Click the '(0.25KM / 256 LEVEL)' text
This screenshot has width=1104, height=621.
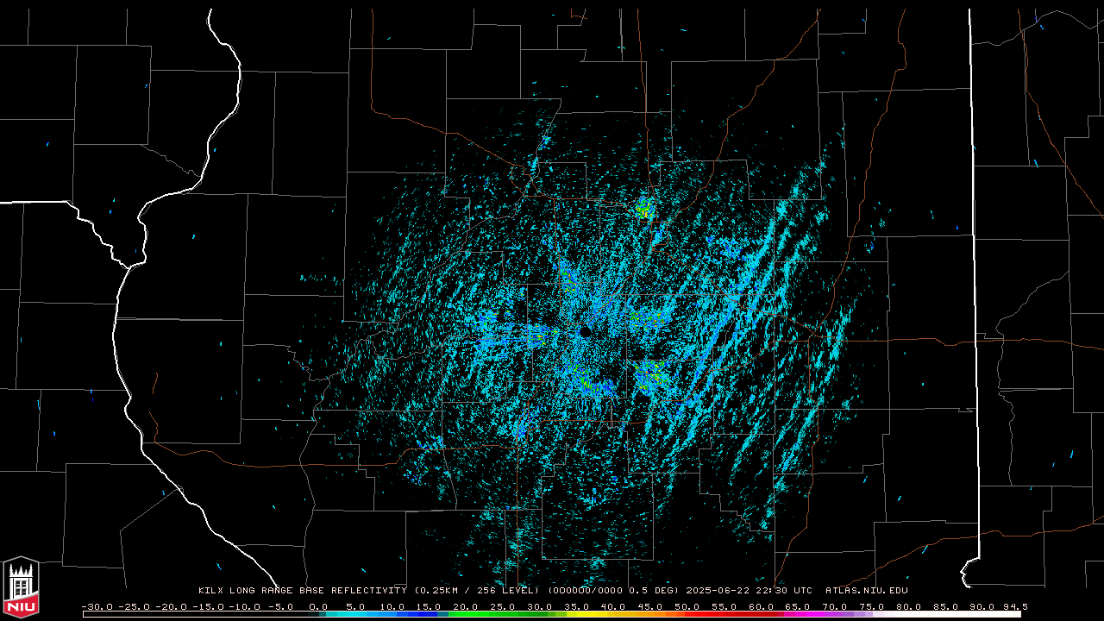[477, 591]
